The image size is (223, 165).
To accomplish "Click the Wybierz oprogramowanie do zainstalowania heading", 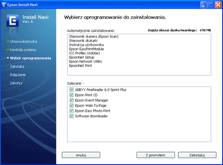I will click(115, 17).
